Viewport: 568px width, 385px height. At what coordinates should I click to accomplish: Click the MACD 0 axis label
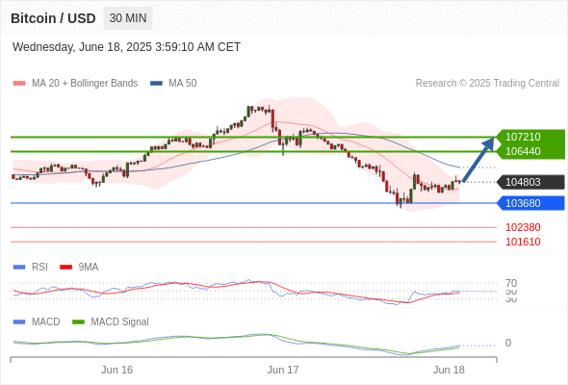point(508,343)
